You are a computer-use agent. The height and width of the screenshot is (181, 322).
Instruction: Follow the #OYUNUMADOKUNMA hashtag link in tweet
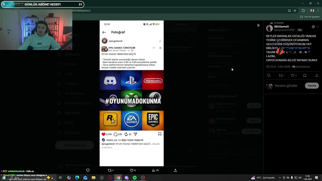(294, 48)
